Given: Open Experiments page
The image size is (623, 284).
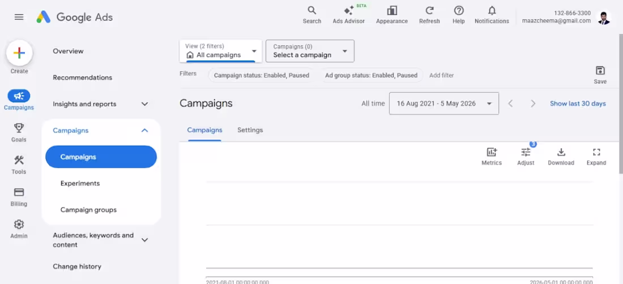Looking at the screenshot, I should [80, 183].
